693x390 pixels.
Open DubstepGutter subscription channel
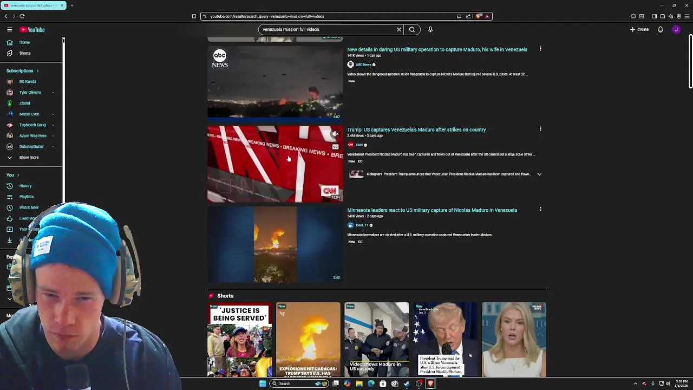(30, 146)
